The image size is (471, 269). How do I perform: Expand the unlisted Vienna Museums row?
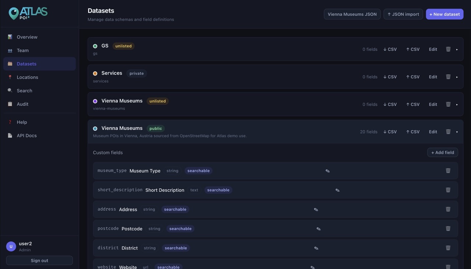[457, 105]
